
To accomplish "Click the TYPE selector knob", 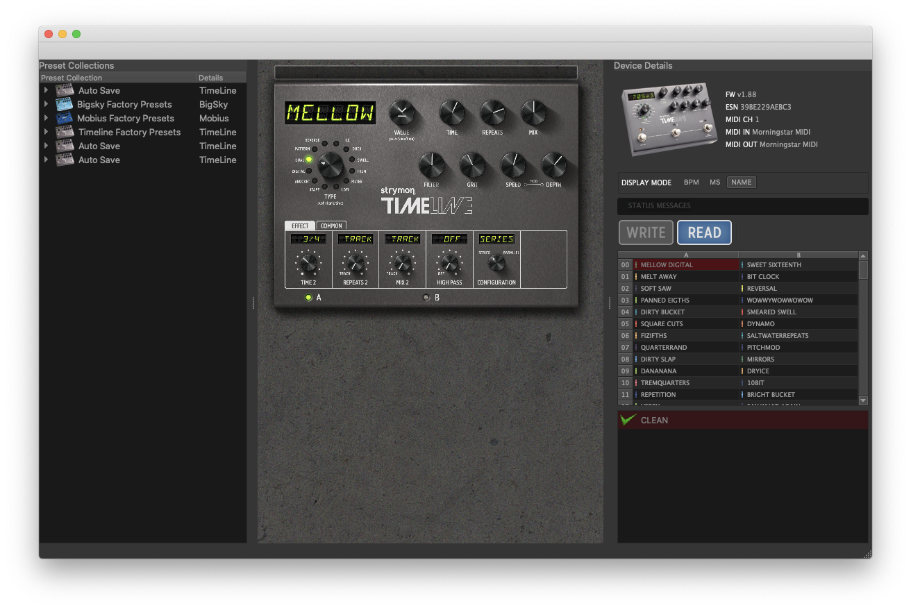I will click(331, 165).
